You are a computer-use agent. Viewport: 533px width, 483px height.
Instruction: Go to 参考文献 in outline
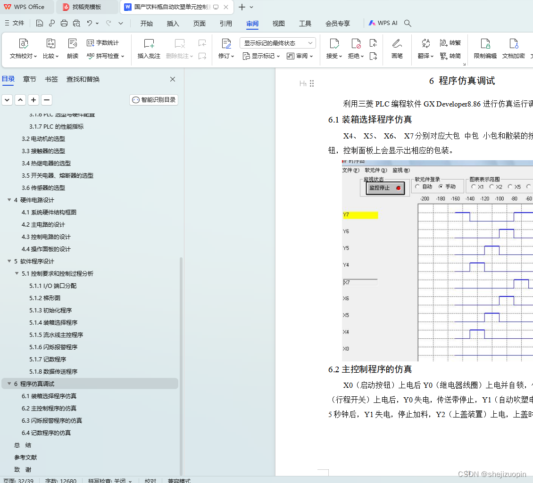(25, 457)
